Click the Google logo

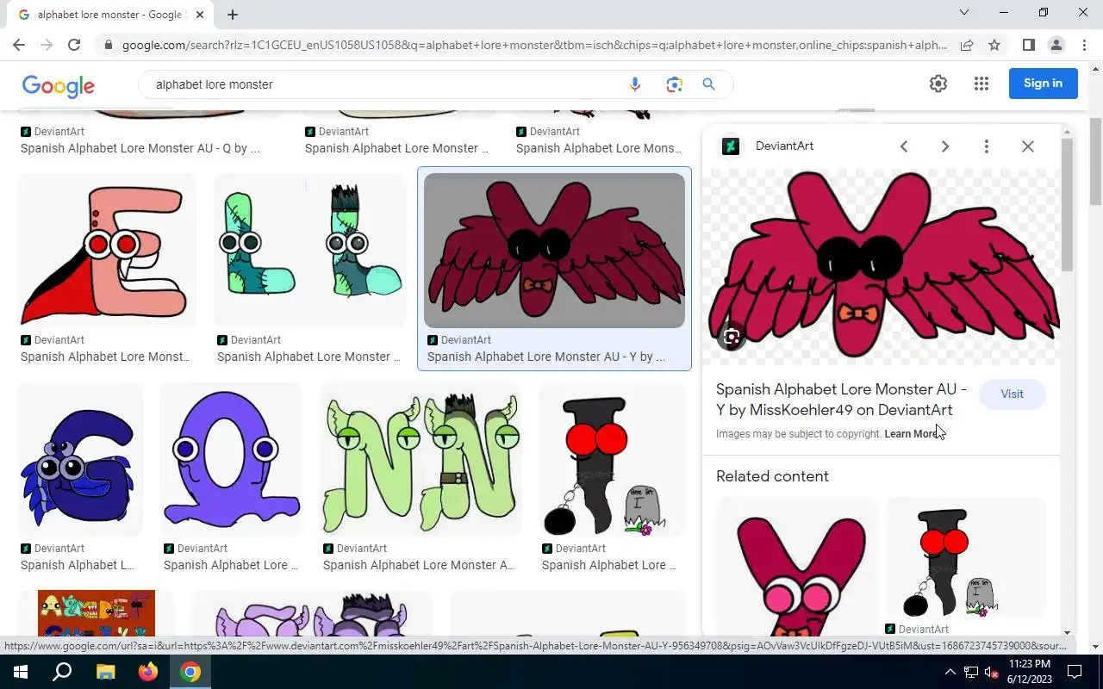pyautogui.click(x=59, y=85)
